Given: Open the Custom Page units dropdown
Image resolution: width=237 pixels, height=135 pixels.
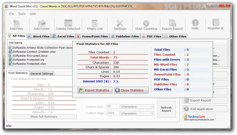Looking at the screenshot, I should pos(137,114).
